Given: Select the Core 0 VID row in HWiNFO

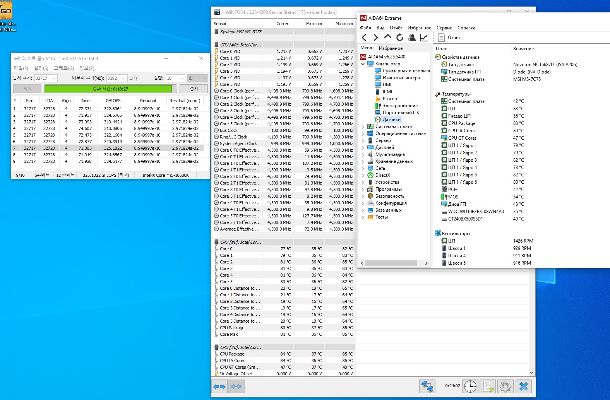Looking at the screenshot, I should coord(284,51).
